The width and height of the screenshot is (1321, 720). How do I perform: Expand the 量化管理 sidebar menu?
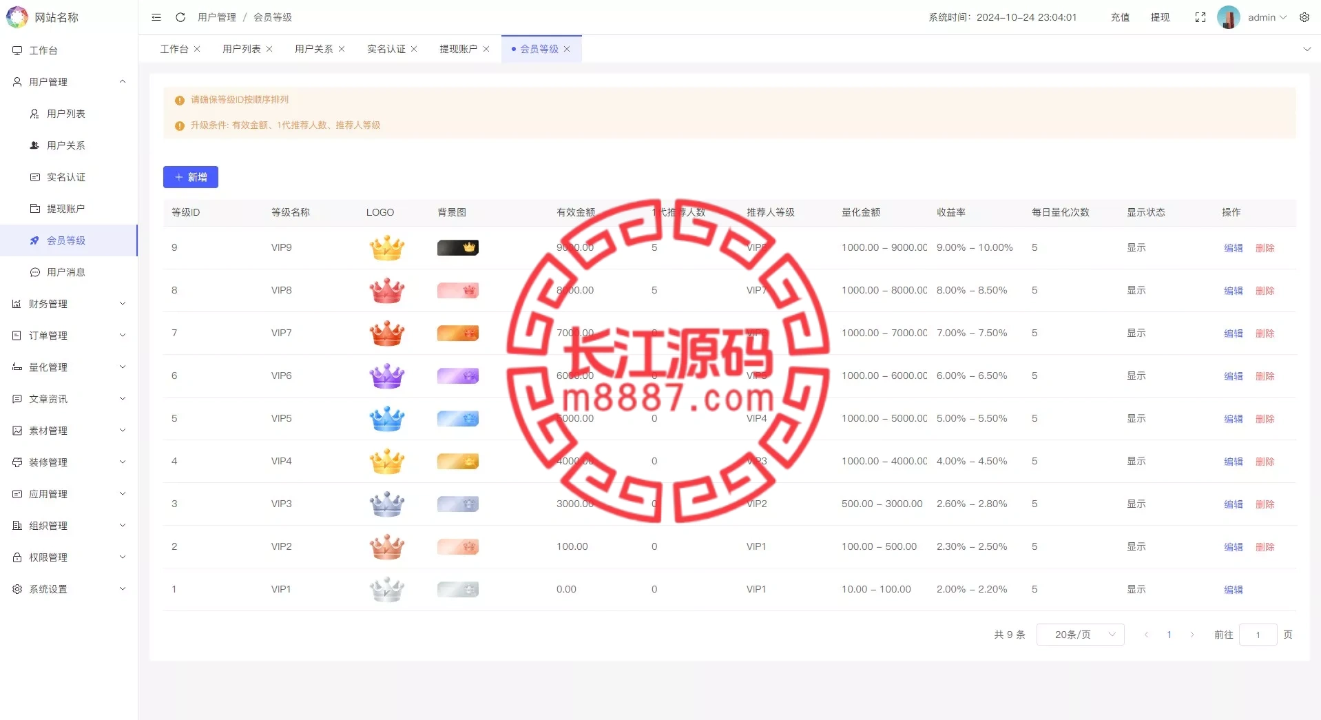coord(69,367)
